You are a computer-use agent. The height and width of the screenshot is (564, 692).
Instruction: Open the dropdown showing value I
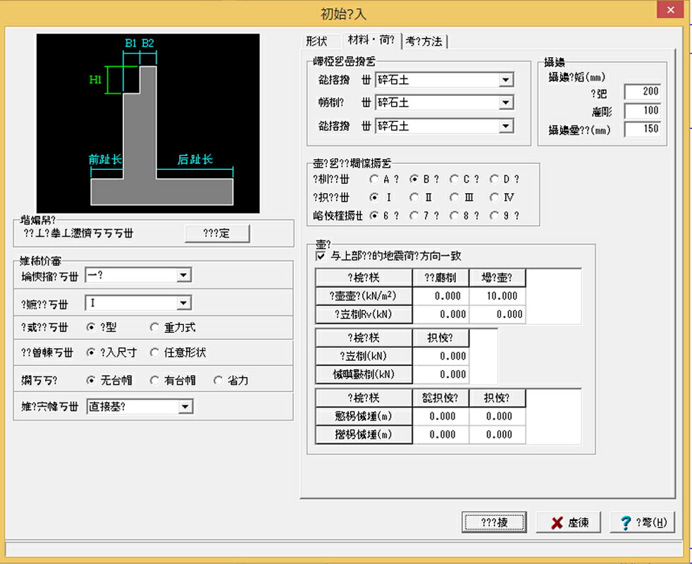point(184,303)
